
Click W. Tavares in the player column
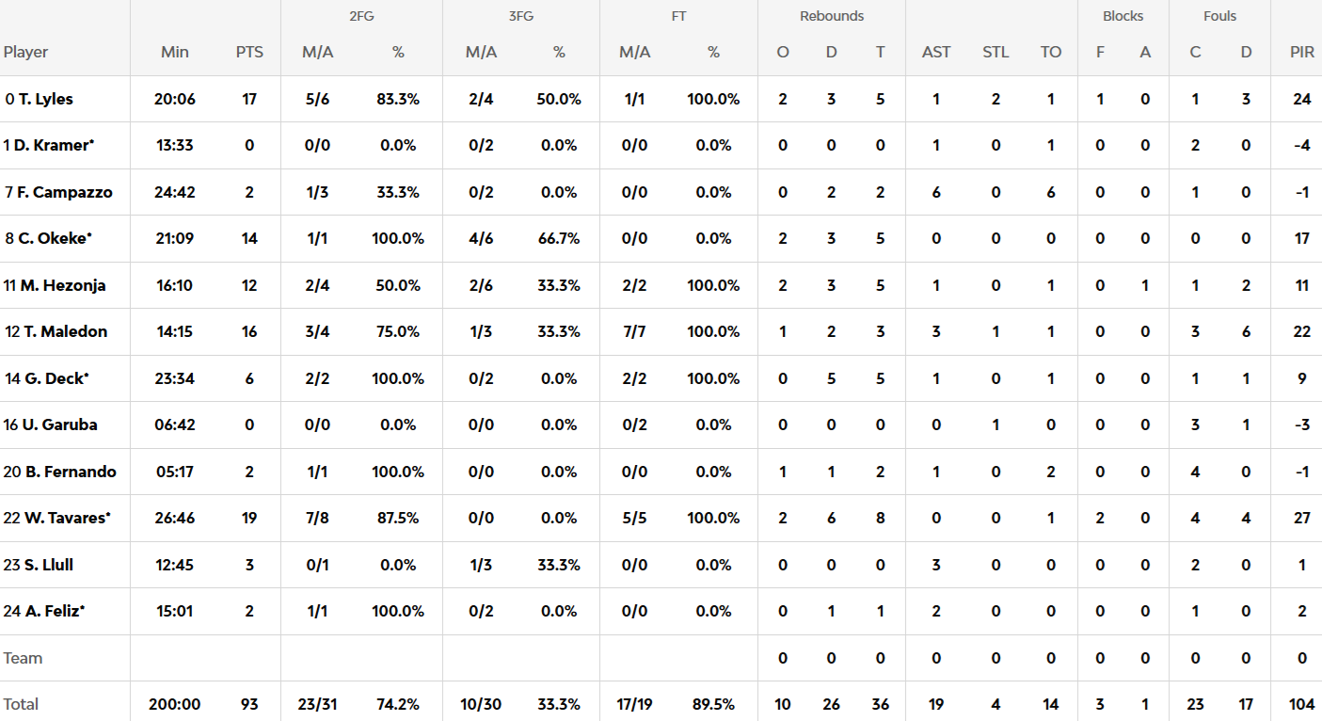coord(65,518)
